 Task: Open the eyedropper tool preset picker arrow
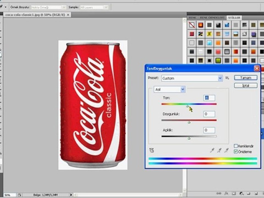click(5, 7)
